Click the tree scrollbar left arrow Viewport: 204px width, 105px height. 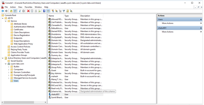pyautogui.click(x=3, y=102)
